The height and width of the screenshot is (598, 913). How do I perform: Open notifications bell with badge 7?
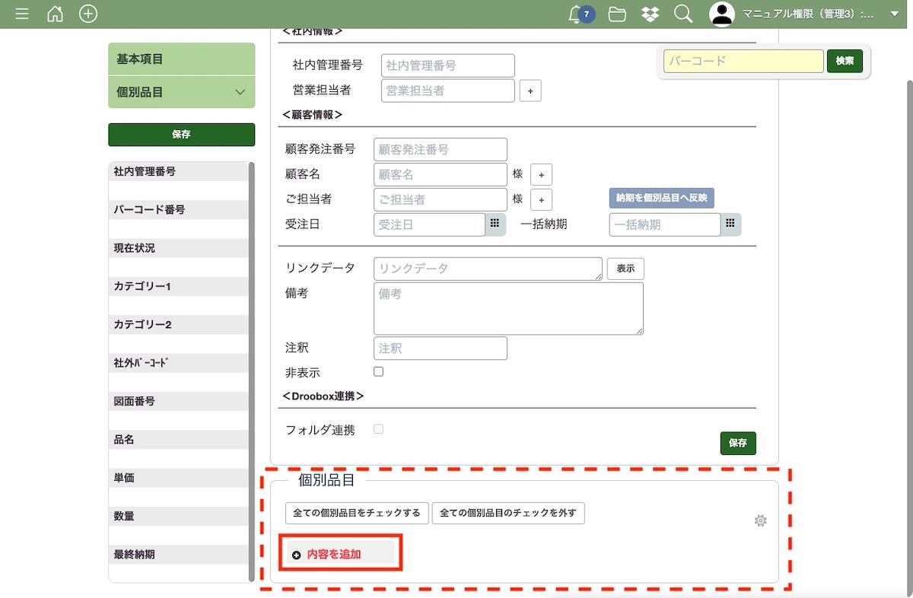(577, 14)
